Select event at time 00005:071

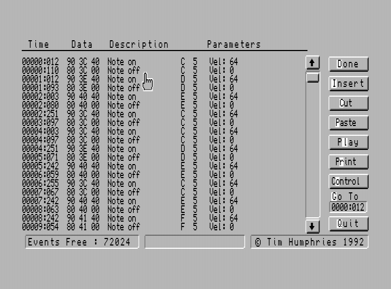(x=130, y=157)
